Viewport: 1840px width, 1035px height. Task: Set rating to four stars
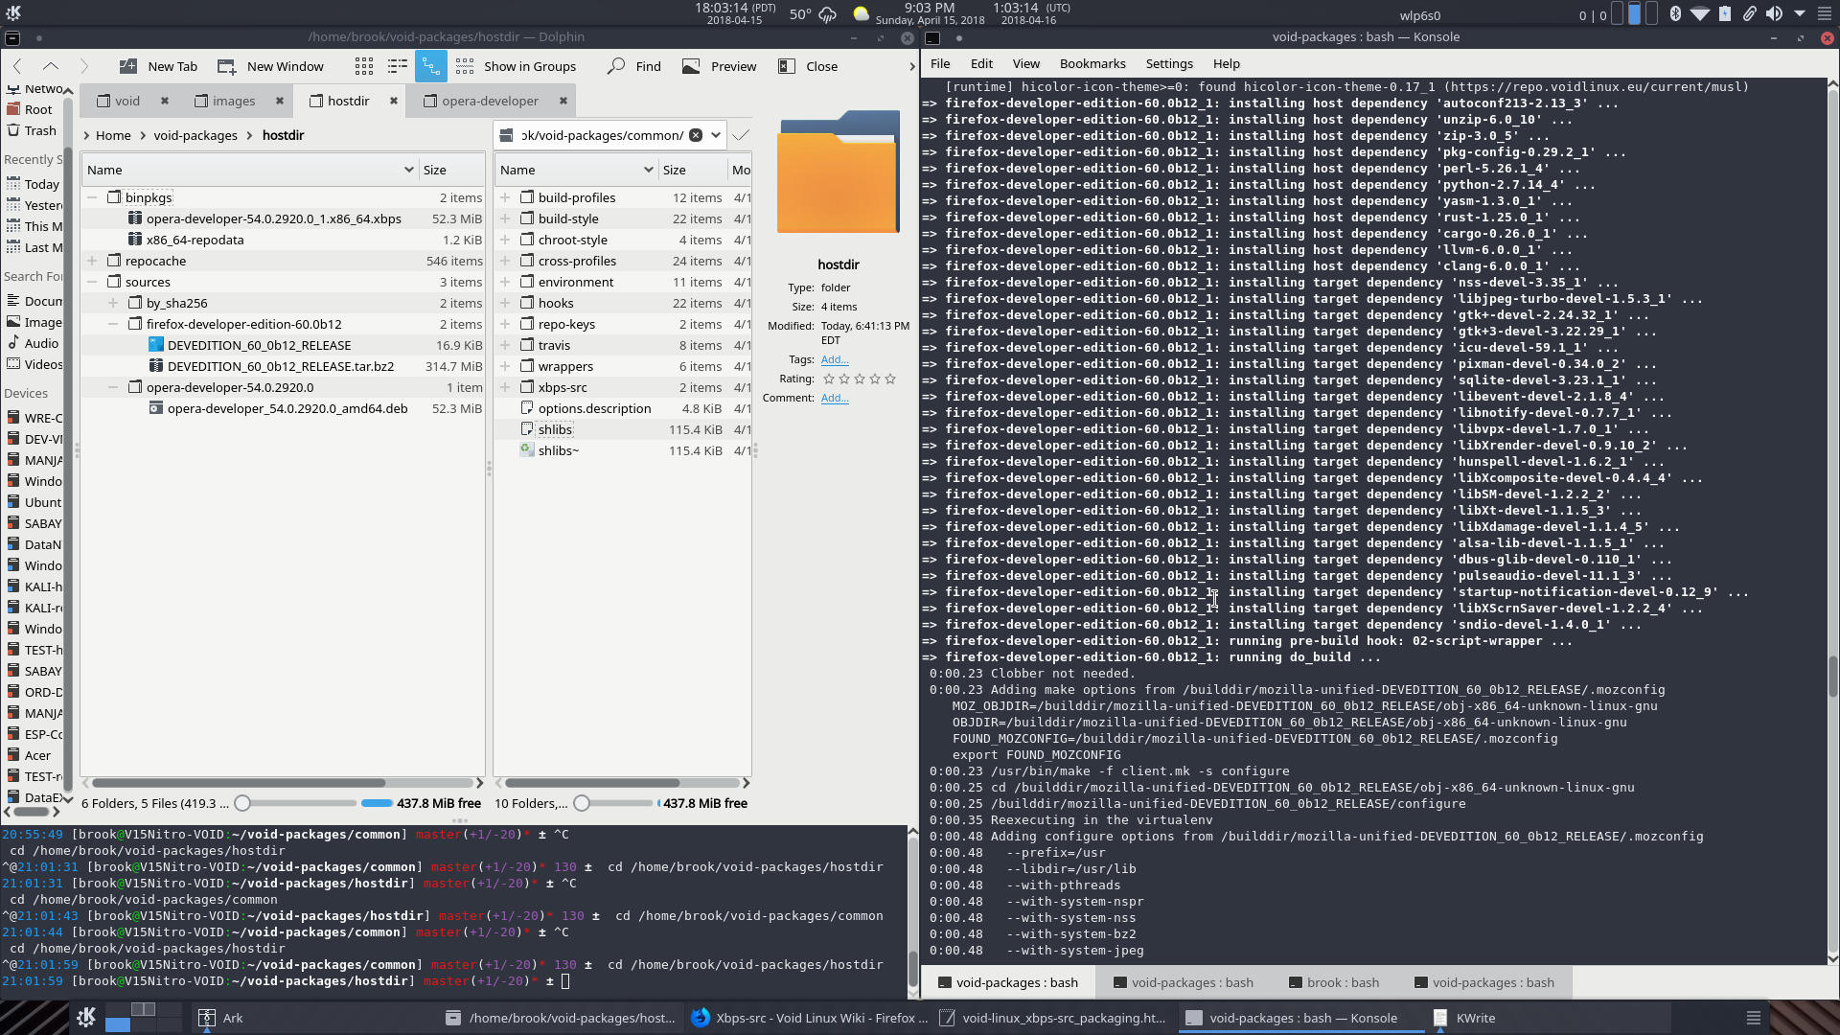[875, 379]
